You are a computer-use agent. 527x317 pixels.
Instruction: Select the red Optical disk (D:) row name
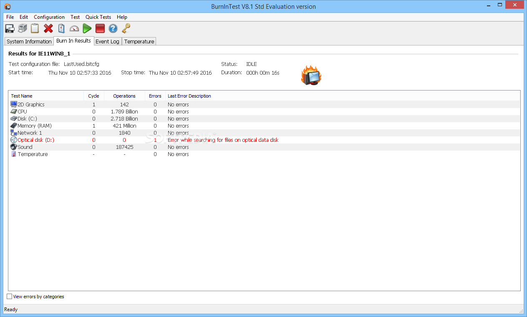click(x=36, y=140)
